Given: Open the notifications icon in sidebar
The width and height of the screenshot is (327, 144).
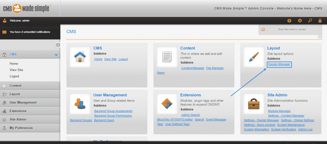Looking at the screenshot, I should click(4, 32).
